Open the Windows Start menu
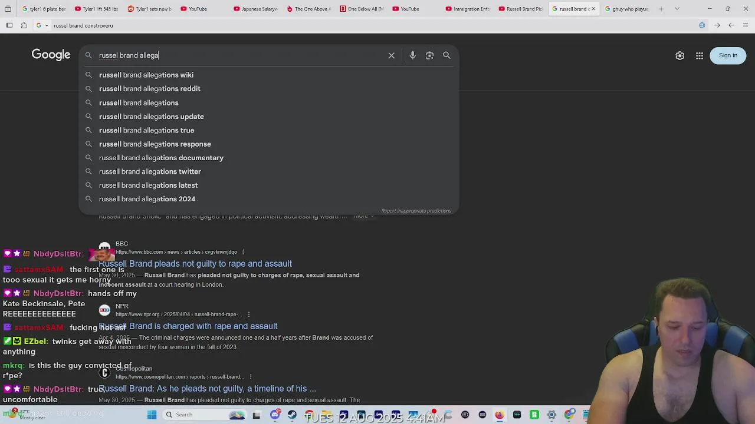This screenshot has height=424, width=755. coord(152,415)
